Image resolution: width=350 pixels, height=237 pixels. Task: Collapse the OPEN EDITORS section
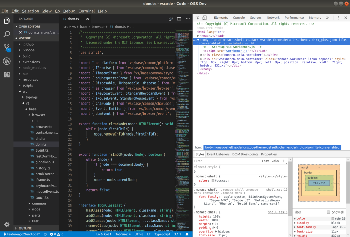pyautogui.click(x=36, y=27)
